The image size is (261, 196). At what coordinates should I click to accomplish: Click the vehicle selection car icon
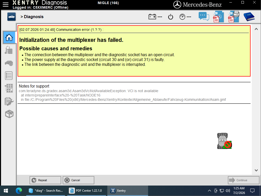click(x=11, y=17)
